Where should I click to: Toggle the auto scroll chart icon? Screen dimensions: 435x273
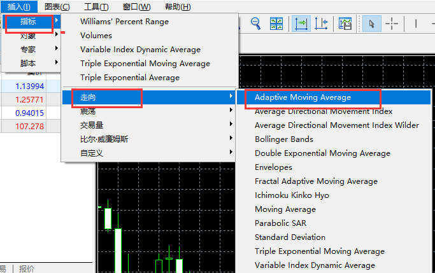[x=301, y=24]
